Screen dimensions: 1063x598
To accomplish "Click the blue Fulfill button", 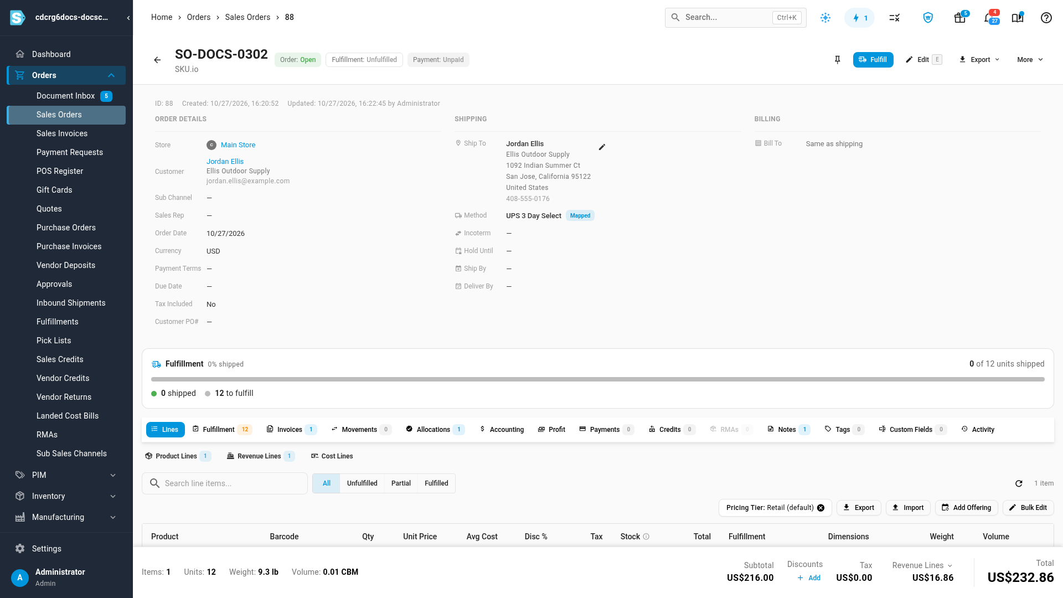I will coord(873,60).
